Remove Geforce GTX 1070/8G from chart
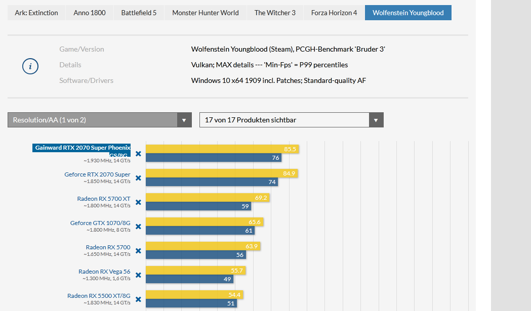Viewport: 531px width, 311px height. tap(138, 227)
